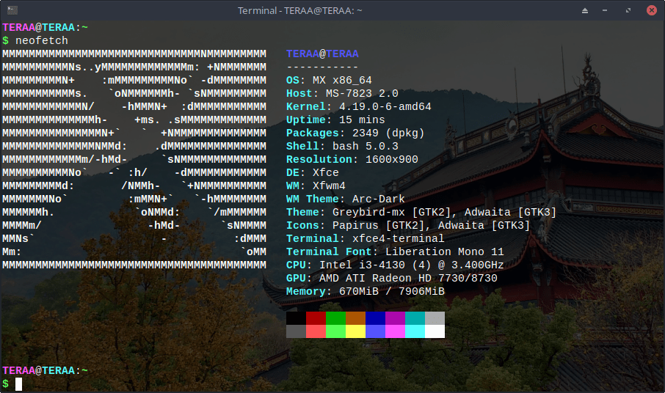Click the dark red color block
The height and width of the screenshot is (393, 665).
point(316,318)
